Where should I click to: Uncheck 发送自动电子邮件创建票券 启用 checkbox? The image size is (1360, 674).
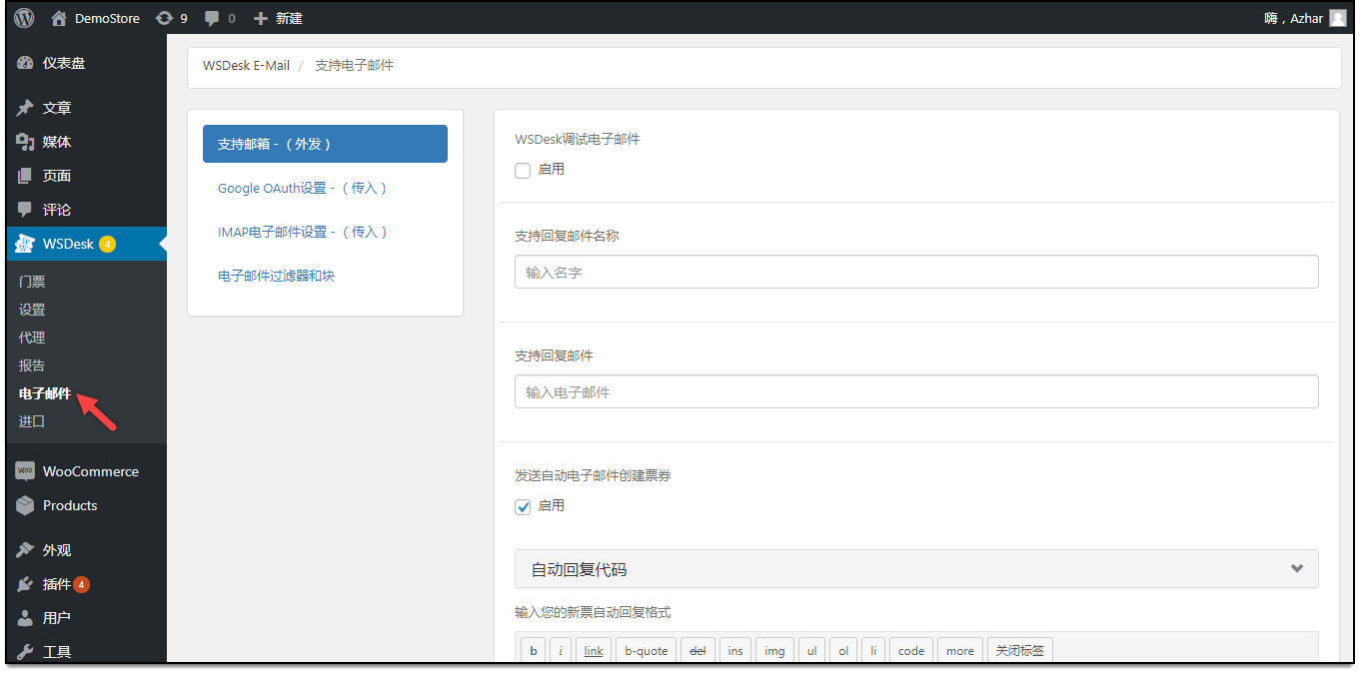pos(523,507)
